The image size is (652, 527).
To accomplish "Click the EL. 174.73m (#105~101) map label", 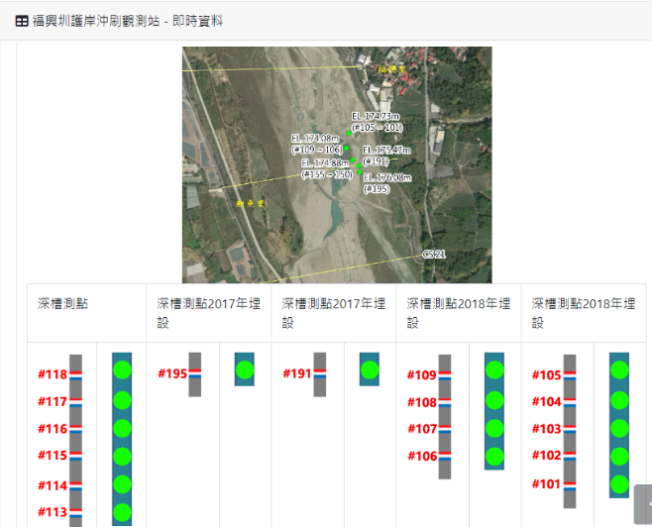I will pyautogui.click(x=377, y=122).
